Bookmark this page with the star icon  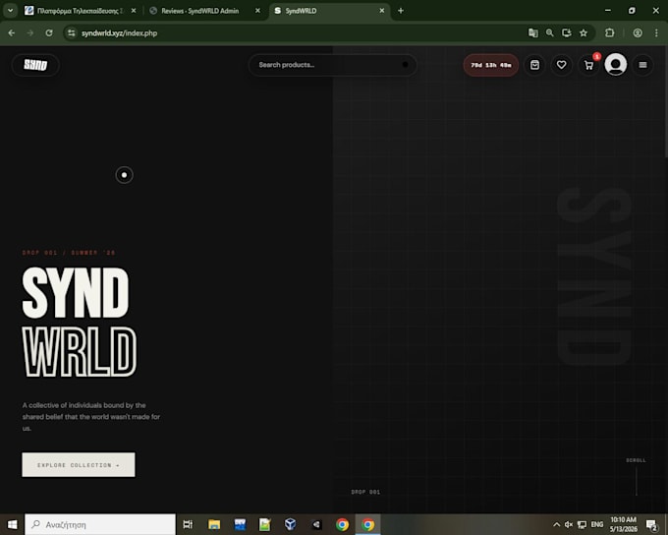click(x=584, y=32)
